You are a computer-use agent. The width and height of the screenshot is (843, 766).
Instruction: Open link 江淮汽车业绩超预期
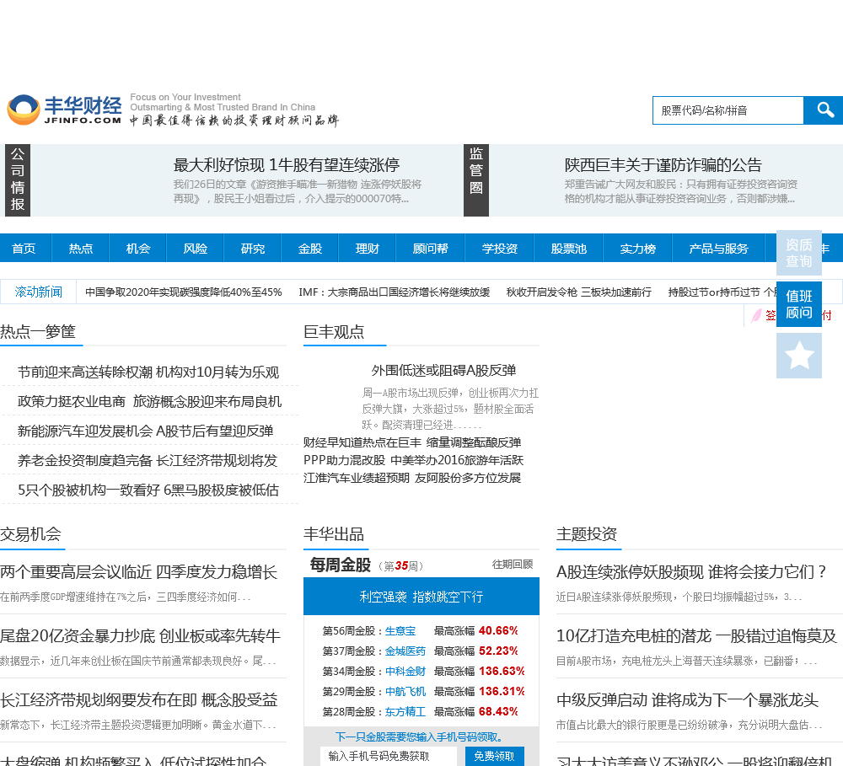[357, 478]
